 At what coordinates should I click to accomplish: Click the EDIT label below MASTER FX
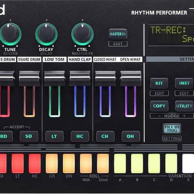pos(118,44)
